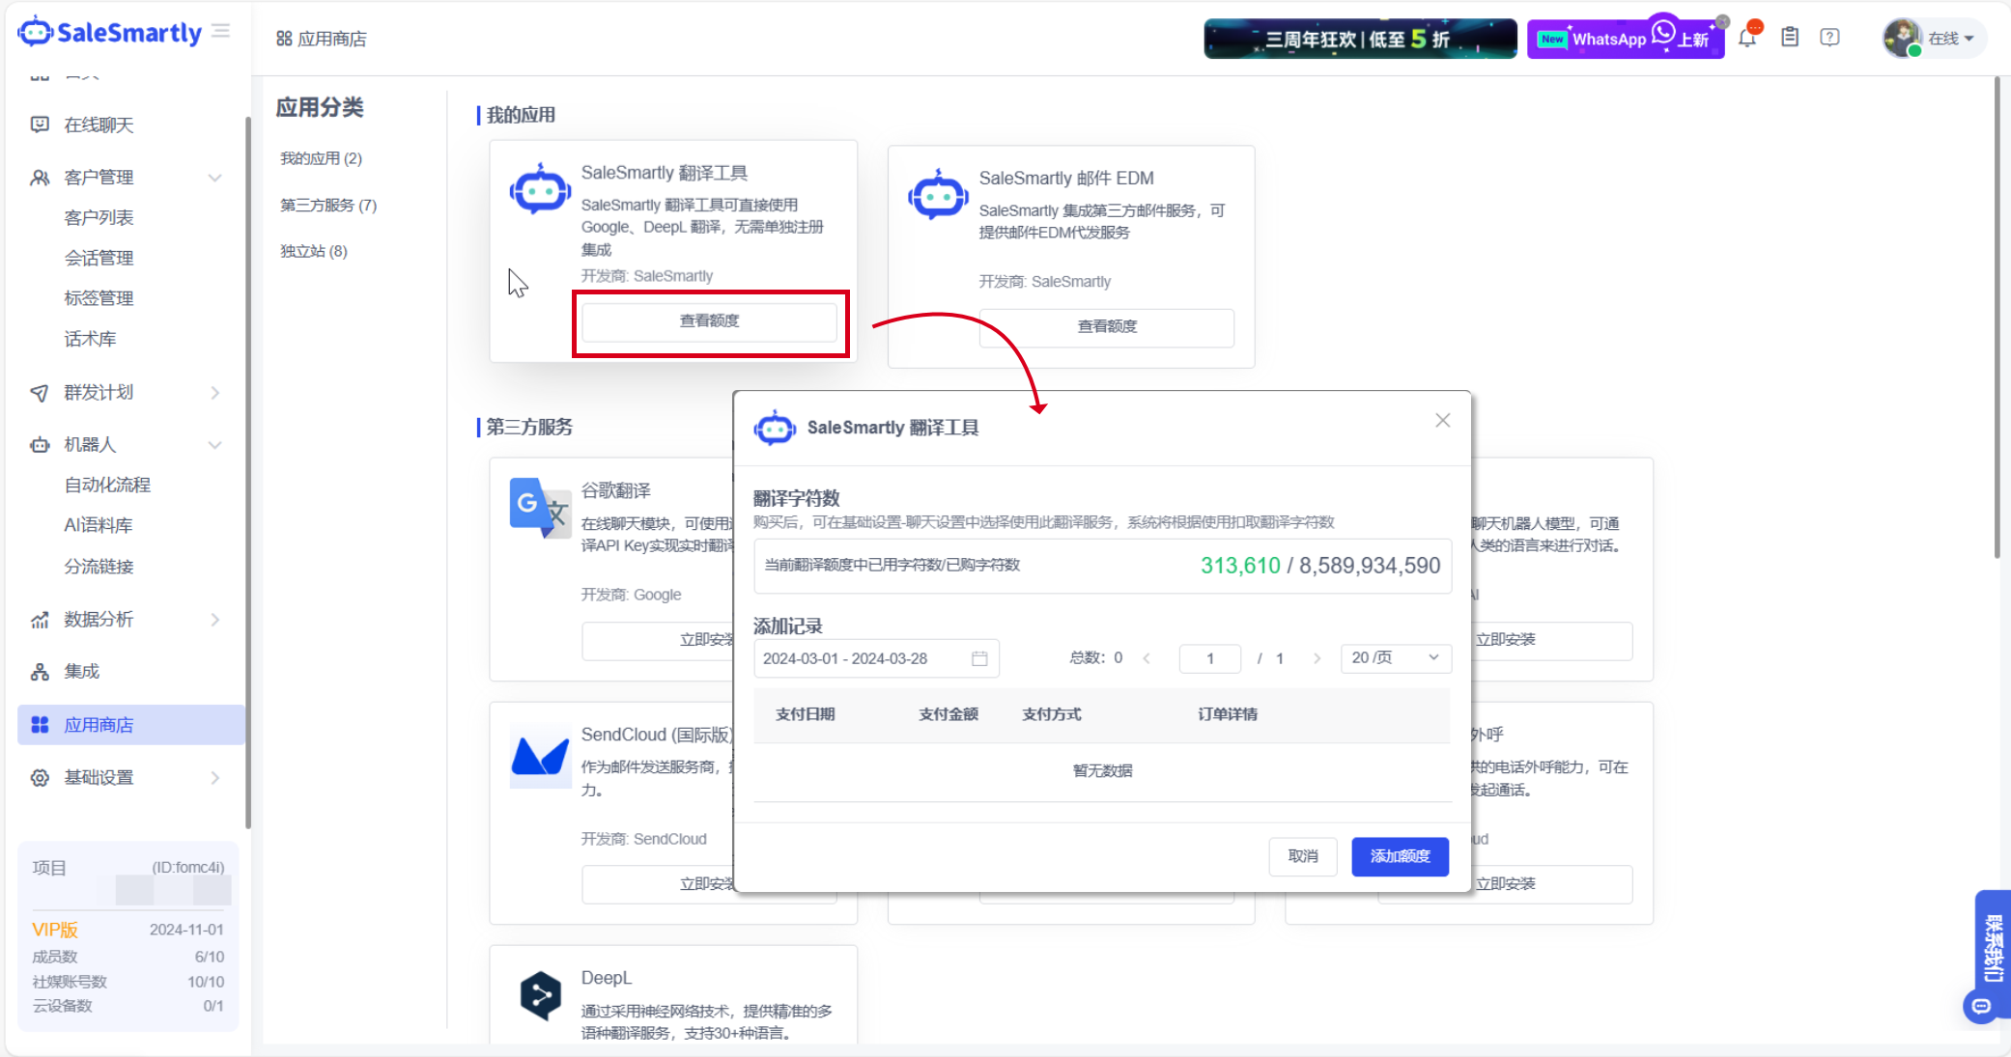Collapse sidebar with hamburger menu icon
Viewport: 2011px width, 1057px height.
click(x=221, y=32)
